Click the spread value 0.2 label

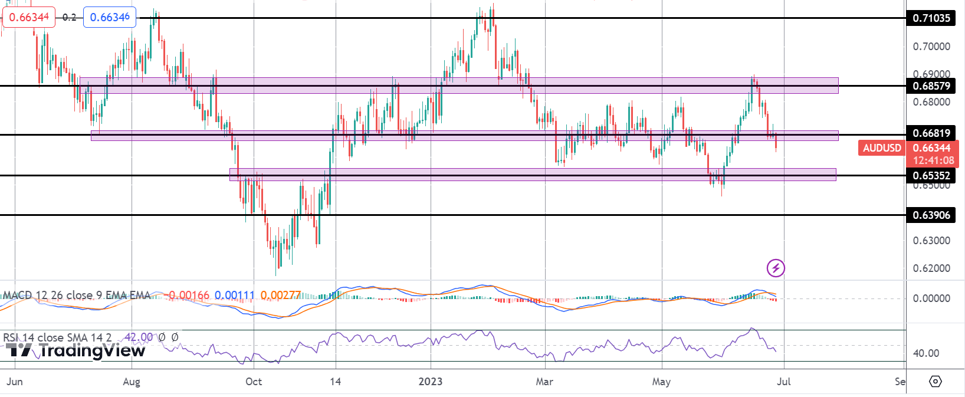(70, 17)
